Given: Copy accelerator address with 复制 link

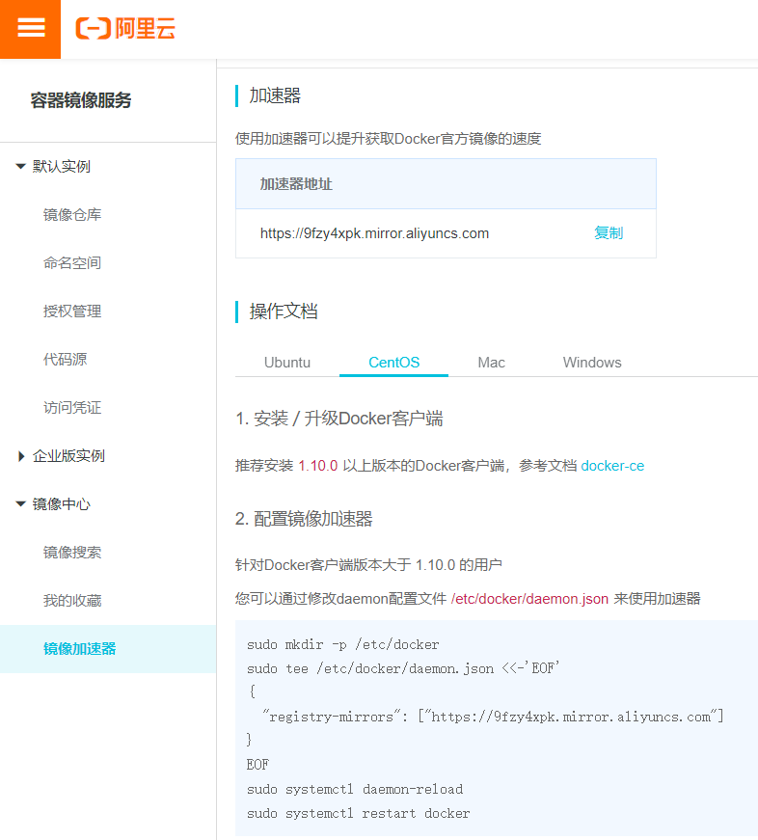Looking at the screenshot, I should click(609, 233).
